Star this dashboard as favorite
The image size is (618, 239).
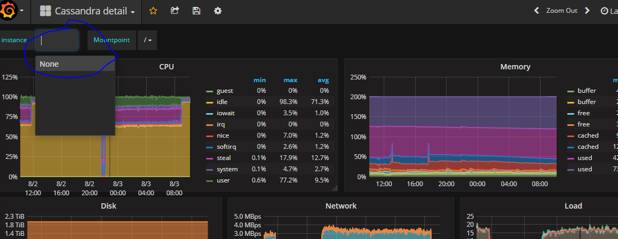point(153,11)
